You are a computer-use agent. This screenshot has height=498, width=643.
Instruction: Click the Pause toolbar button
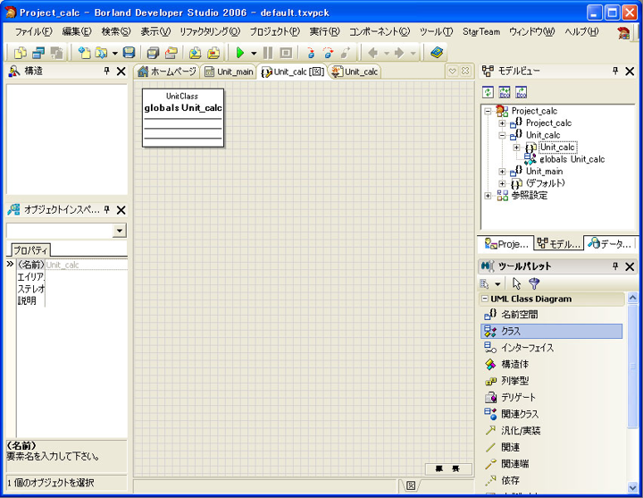(x=268, y=53)
